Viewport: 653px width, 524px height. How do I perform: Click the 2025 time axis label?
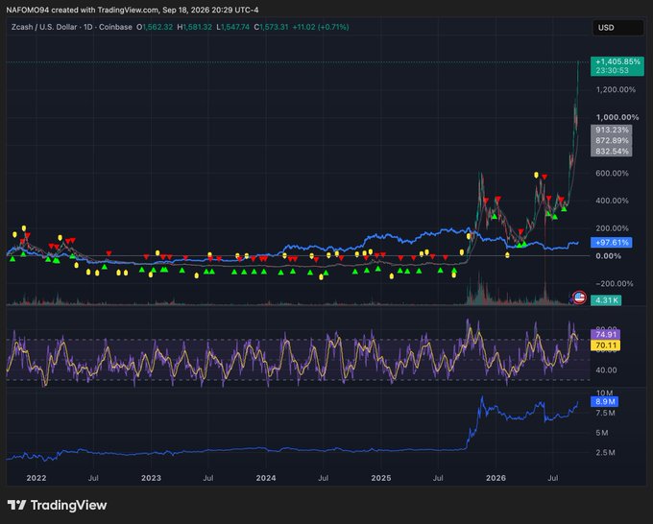[381, 478]
